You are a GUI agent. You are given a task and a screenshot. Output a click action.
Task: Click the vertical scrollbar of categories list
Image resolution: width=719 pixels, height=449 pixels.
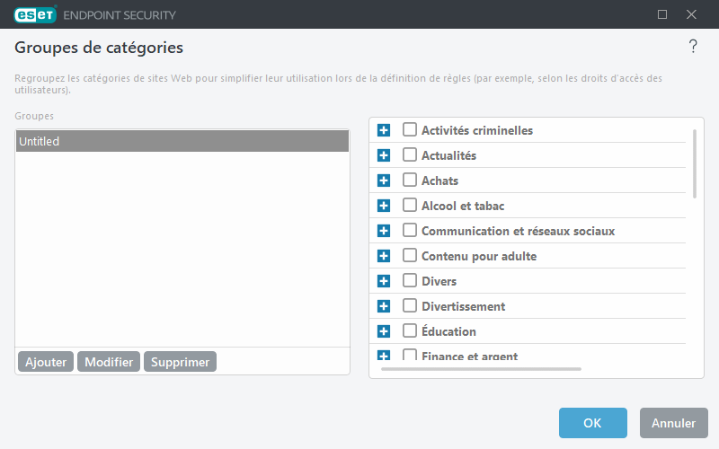click(695, 163)
